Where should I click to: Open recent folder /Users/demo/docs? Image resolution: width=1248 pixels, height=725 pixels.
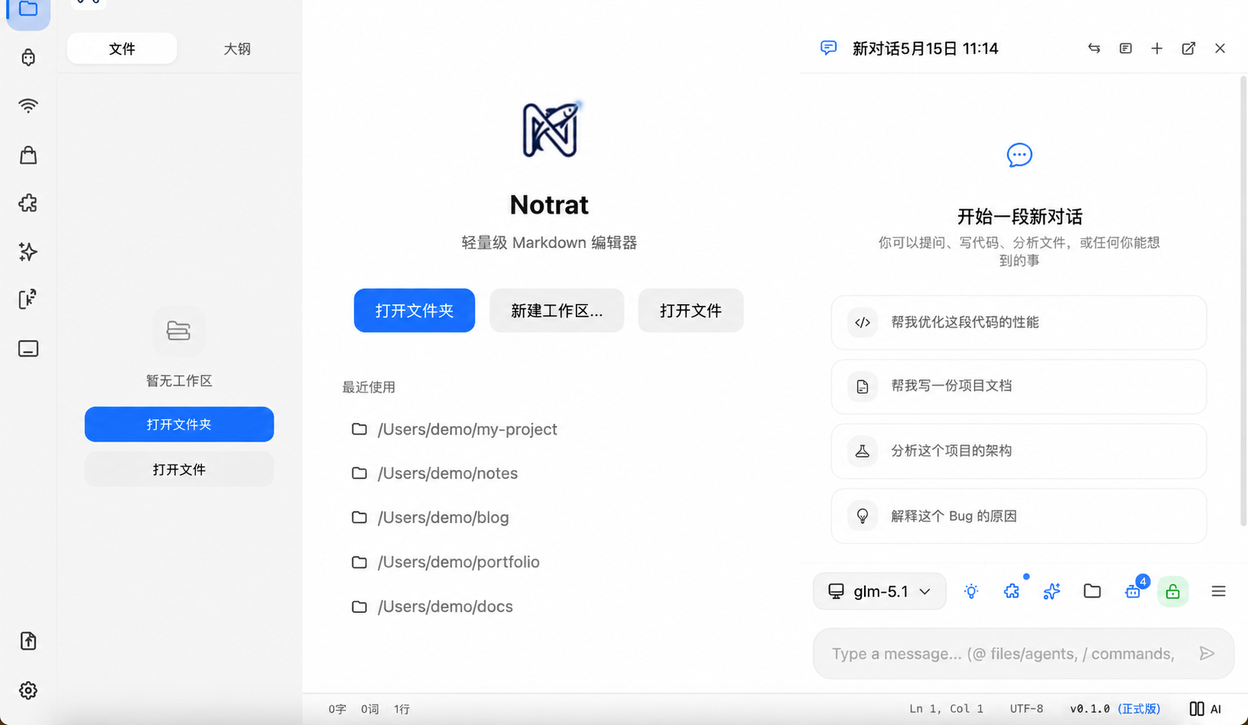tap(432, 607)
